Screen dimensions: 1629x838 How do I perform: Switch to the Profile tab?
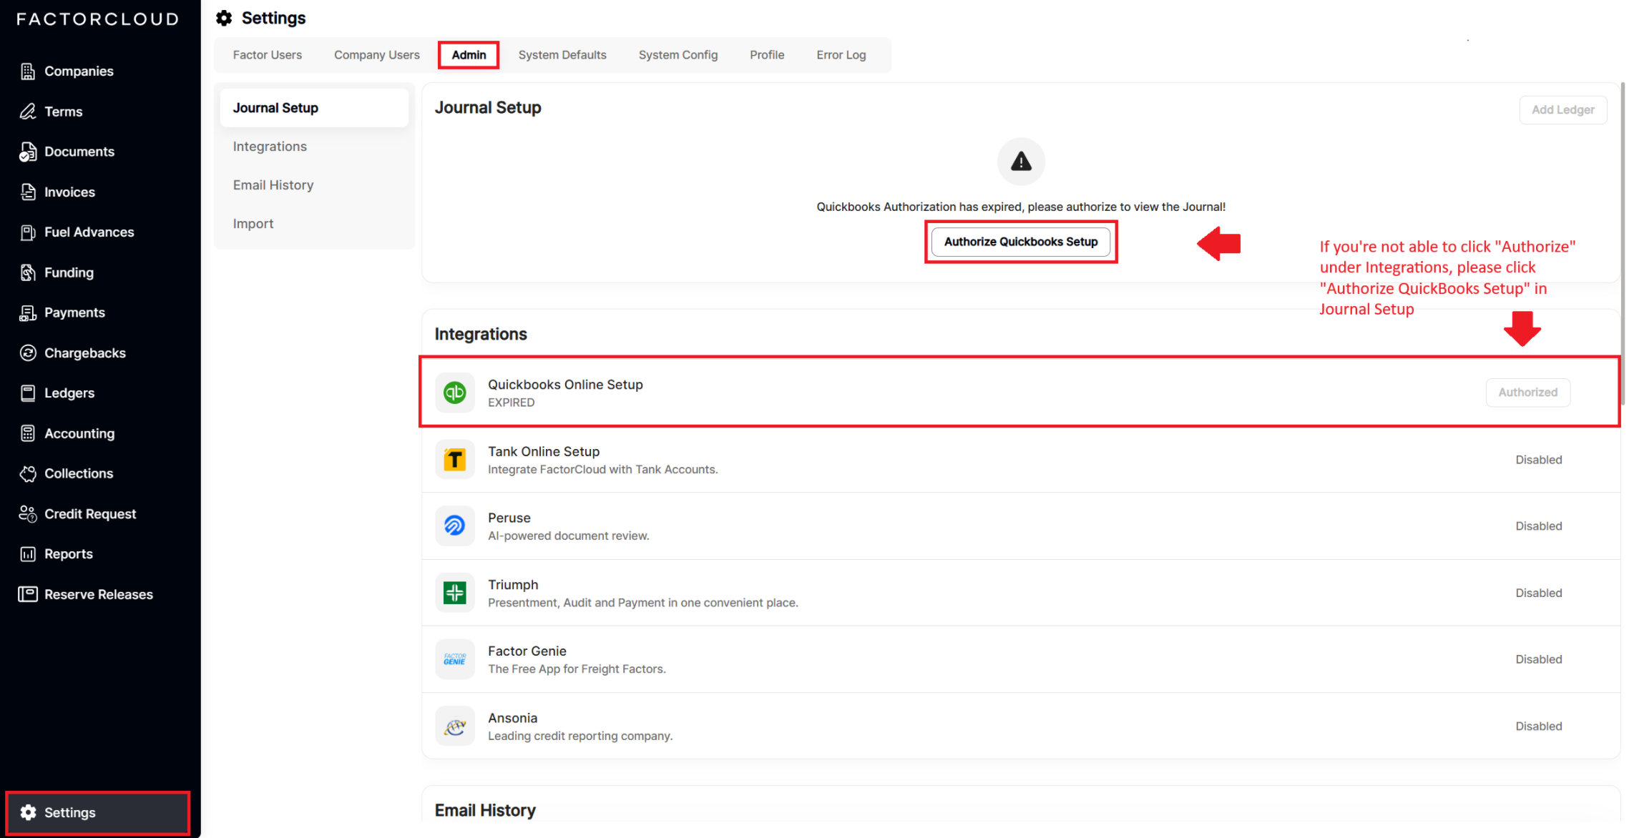(x=767, y=55)
